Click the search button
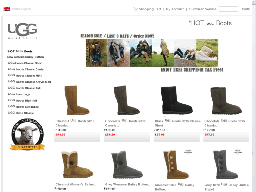The width and height of the screenshot is (256, 192). tap(246, 9)
